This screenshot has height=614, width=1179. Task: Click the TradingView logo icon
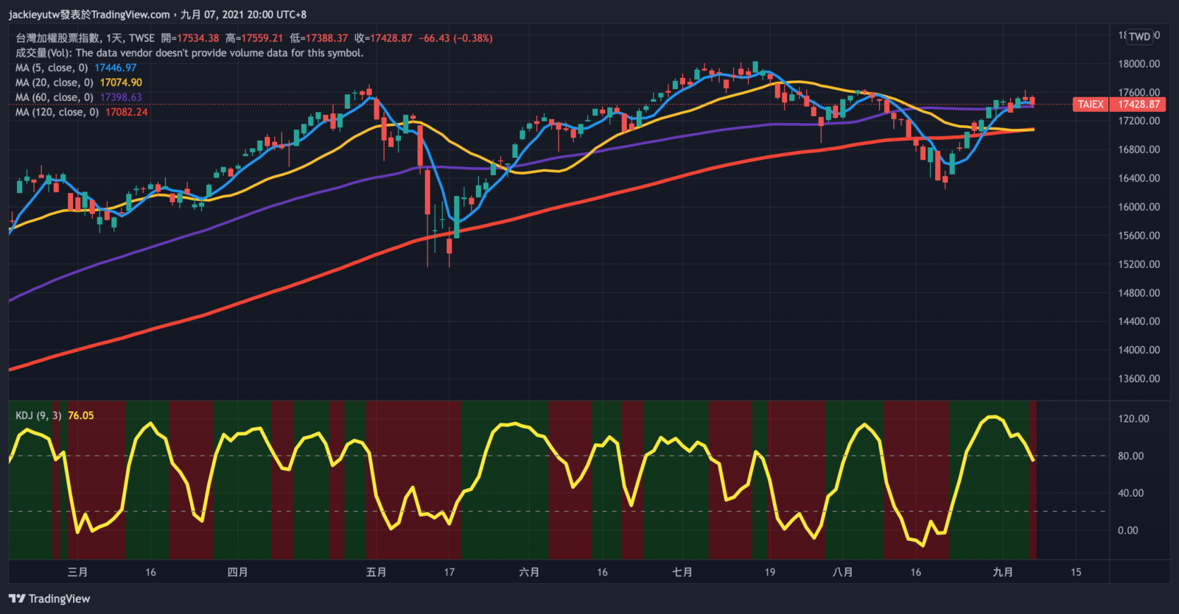click(17, 599)
